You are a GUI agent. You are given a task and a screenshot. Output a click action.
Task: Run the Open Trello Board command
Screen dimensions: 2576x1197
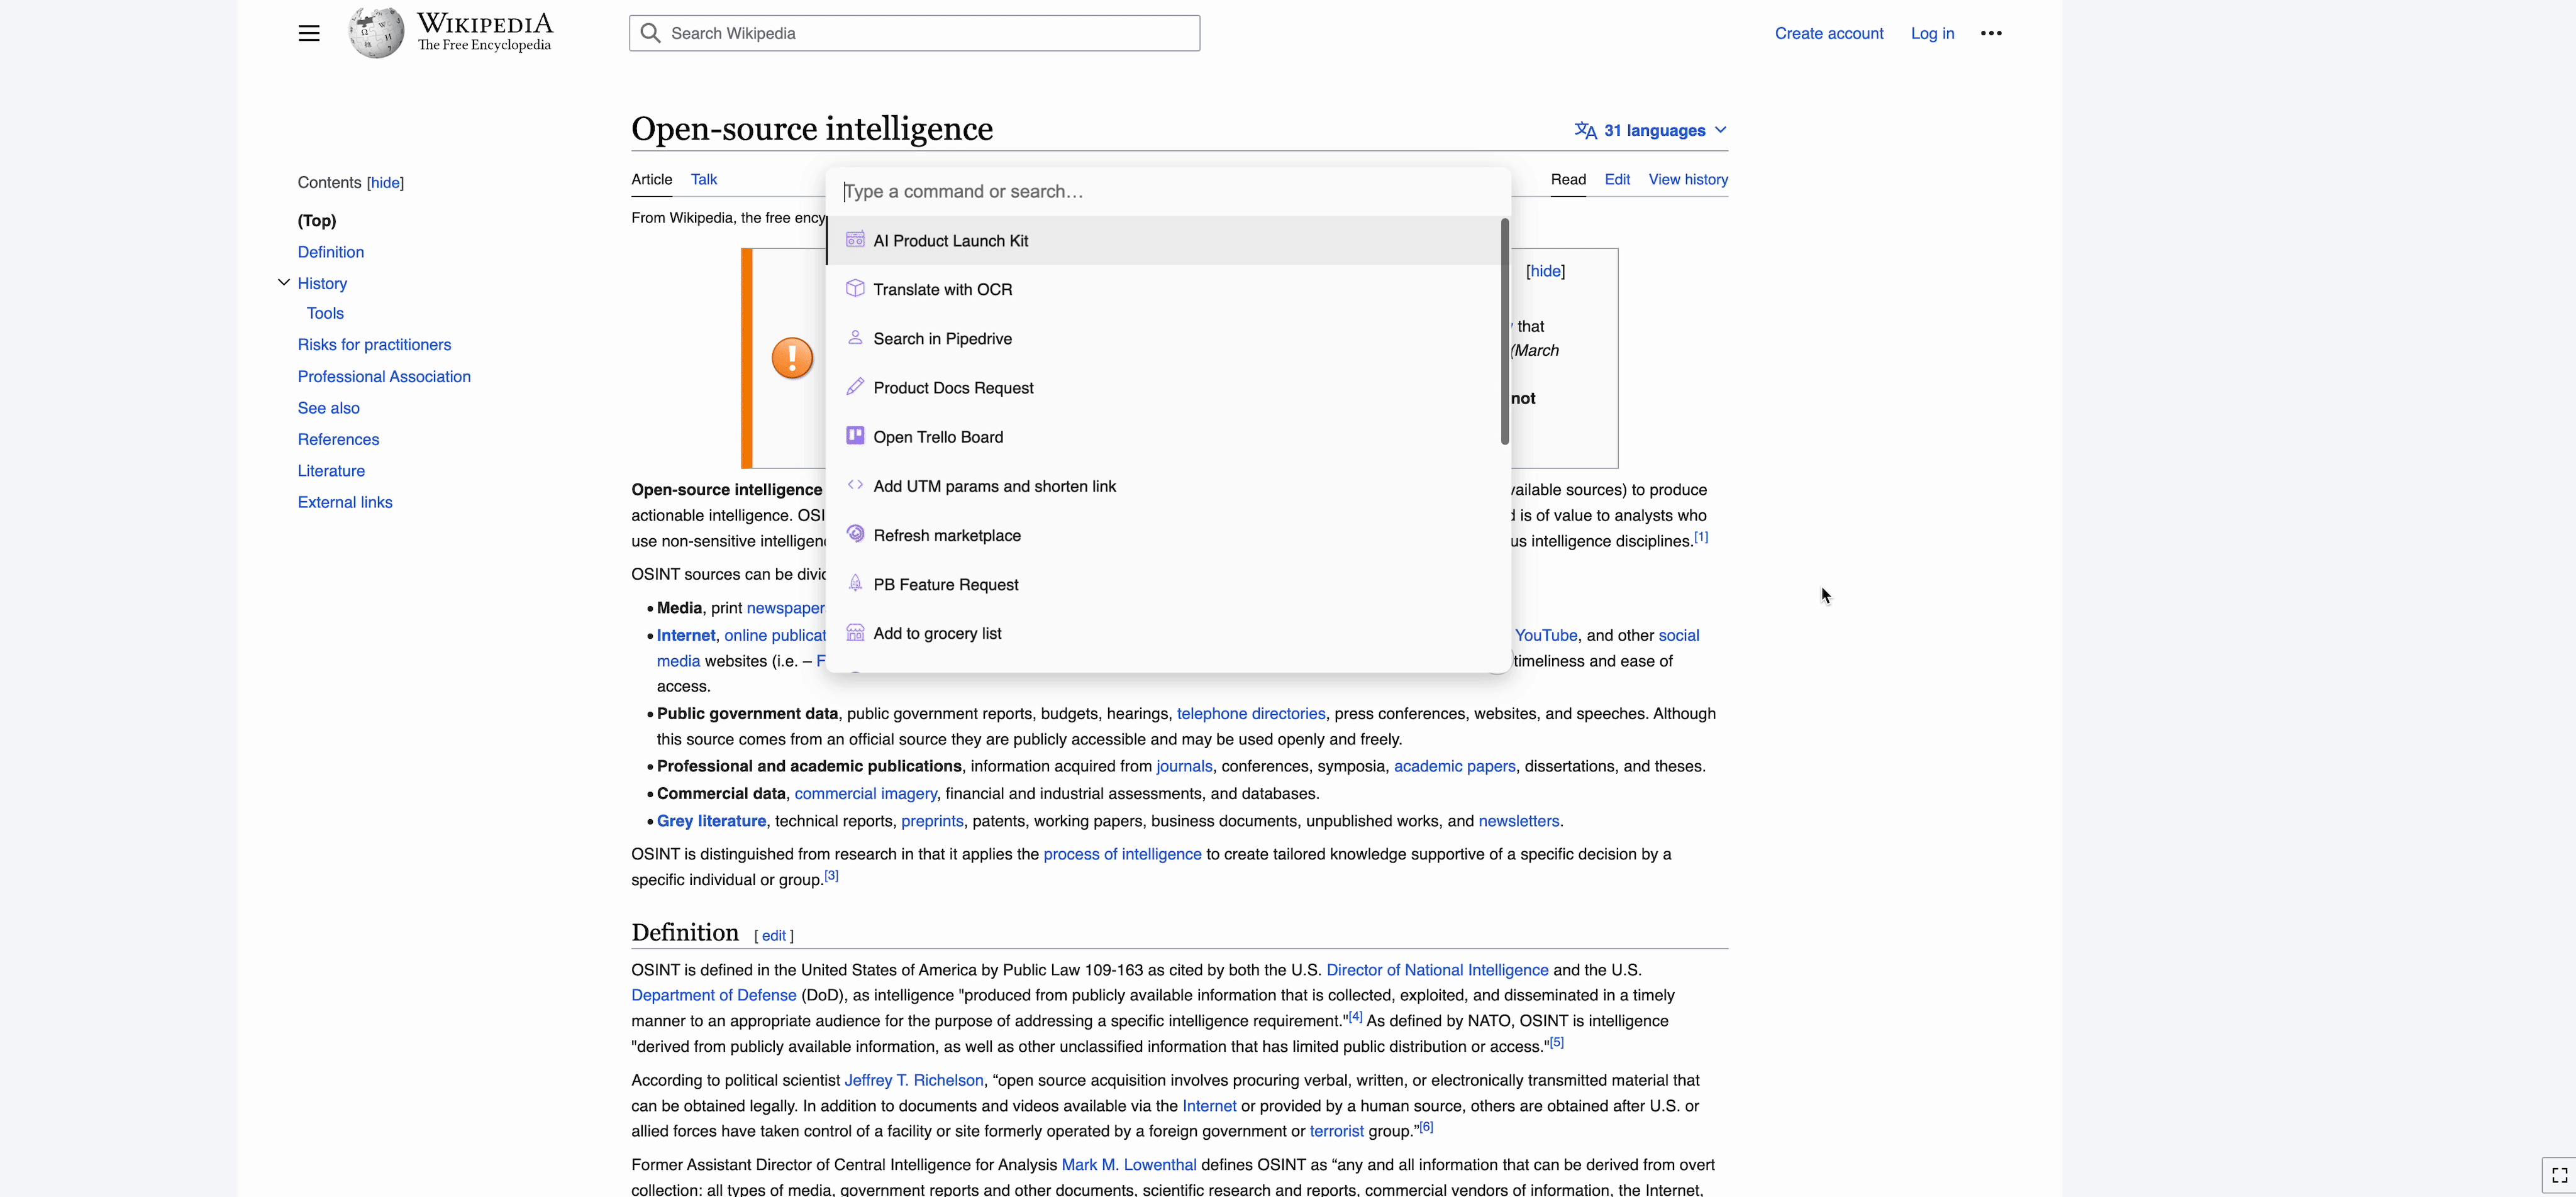(x=1163, y=437)
